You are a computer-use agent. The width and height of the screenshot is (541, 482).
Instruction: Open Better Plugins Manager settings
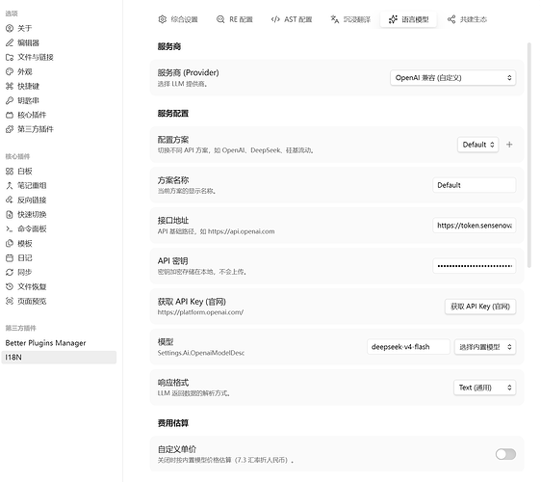59,343
